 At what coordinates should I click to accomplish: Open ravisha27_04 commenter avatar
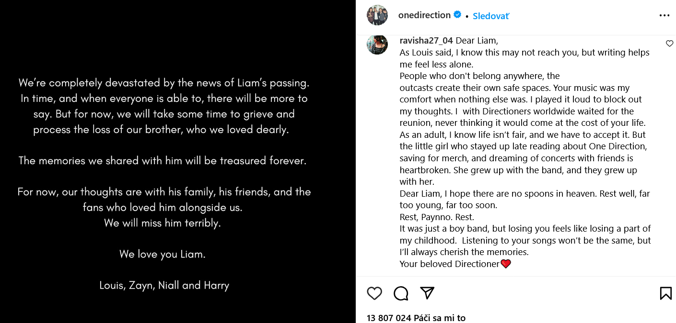tap(377, 45)
